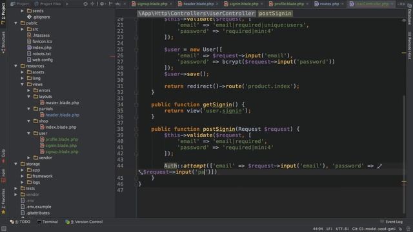Close the routes.php tab
This screenshot has height=232, width=413.
tap(343, 4)
